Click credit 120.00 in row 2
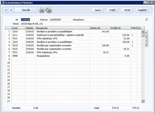Image resolution: width=155 pixels, height=113 pixels. 121,35
